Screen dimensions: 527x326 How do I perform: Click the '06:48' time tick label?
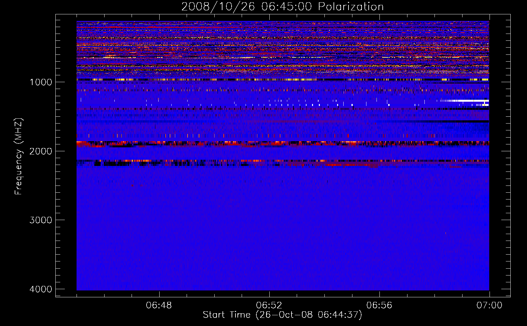coord(159,305)
